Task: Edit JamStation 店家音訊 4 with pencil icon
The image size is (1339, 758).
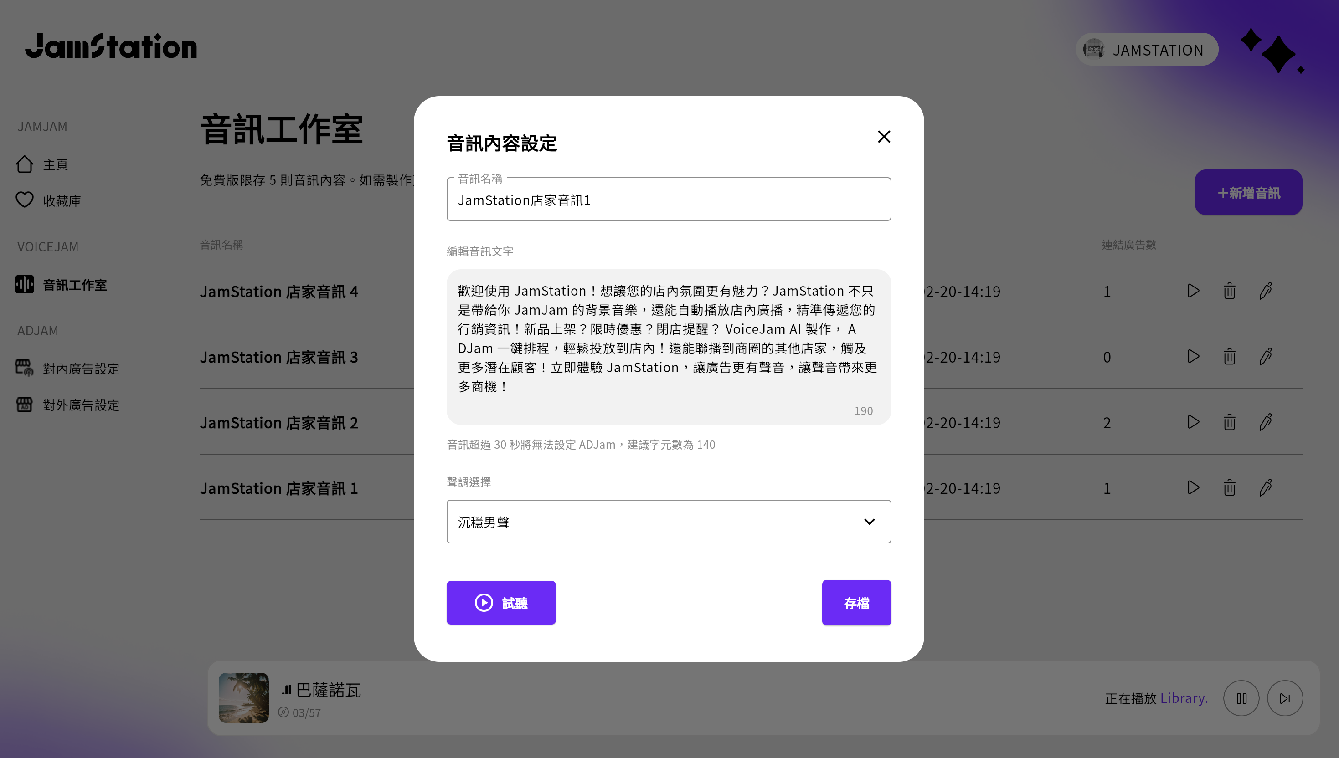Action: [x=1266, y=291]
